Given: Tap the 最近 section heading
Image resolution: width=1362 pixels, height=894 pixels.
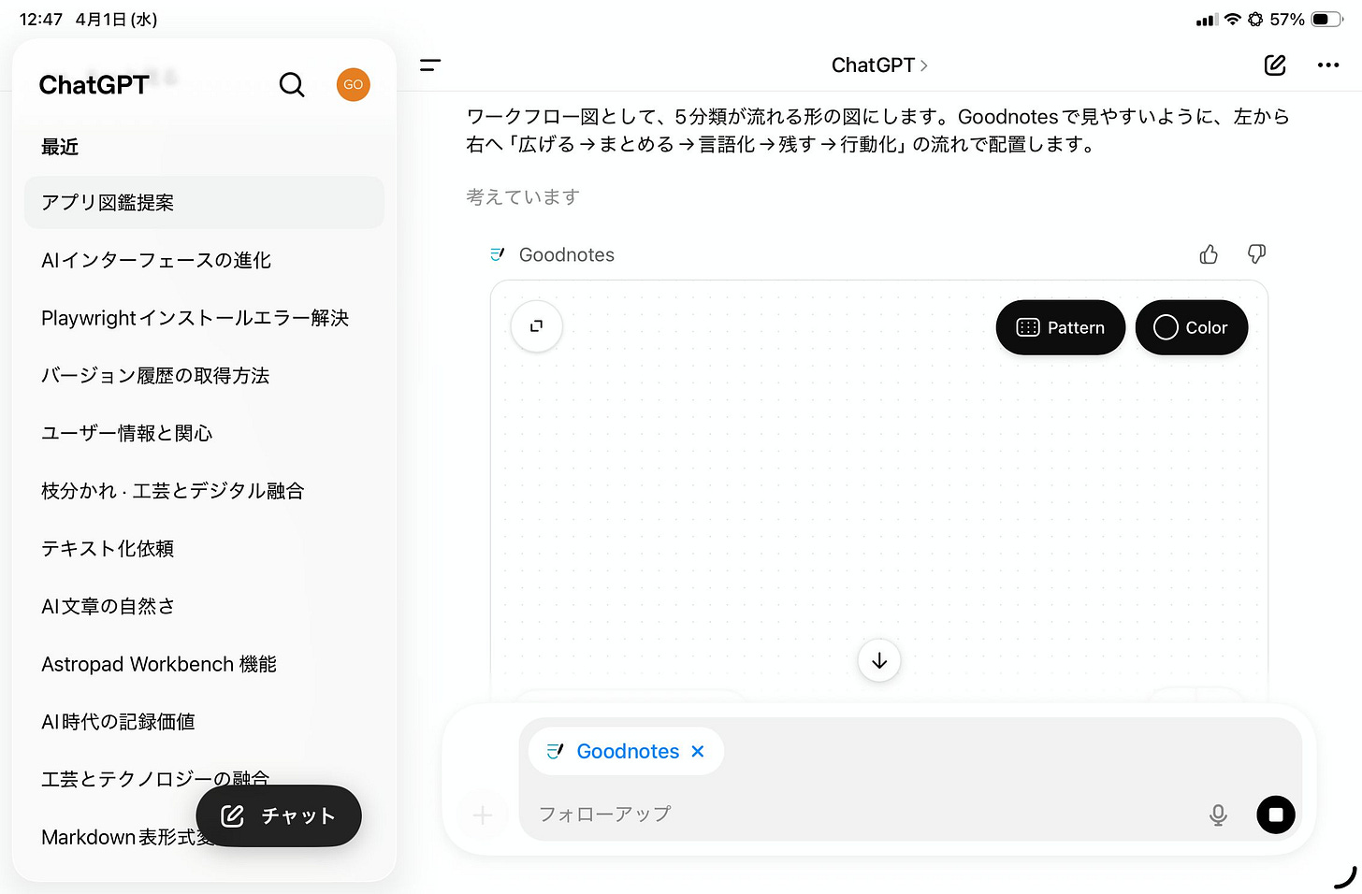Looking at the screenshot, I should 60,147.
